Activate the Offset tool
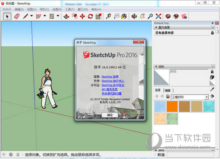Image resolution: width=220 pixels, height=159 pixels. (74, 17)
